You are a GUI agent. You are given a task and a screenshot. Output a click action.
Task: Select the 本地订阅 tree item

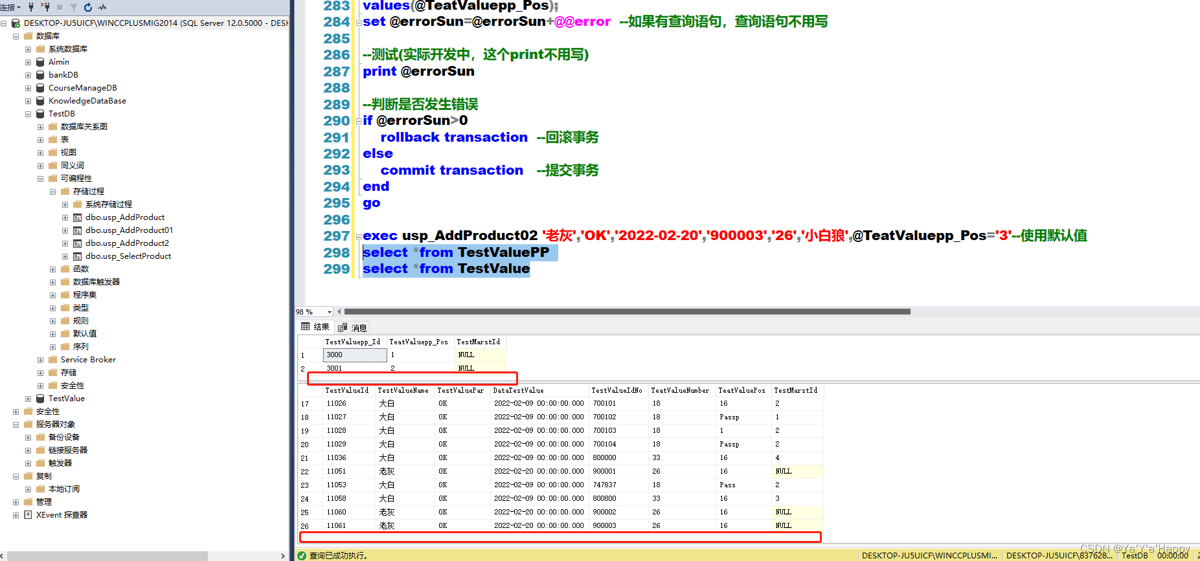point(64,489)
